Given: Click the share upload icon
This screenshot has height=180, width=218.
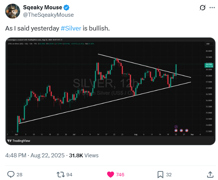Looking at the screenshot, I should tap(210, 174).
